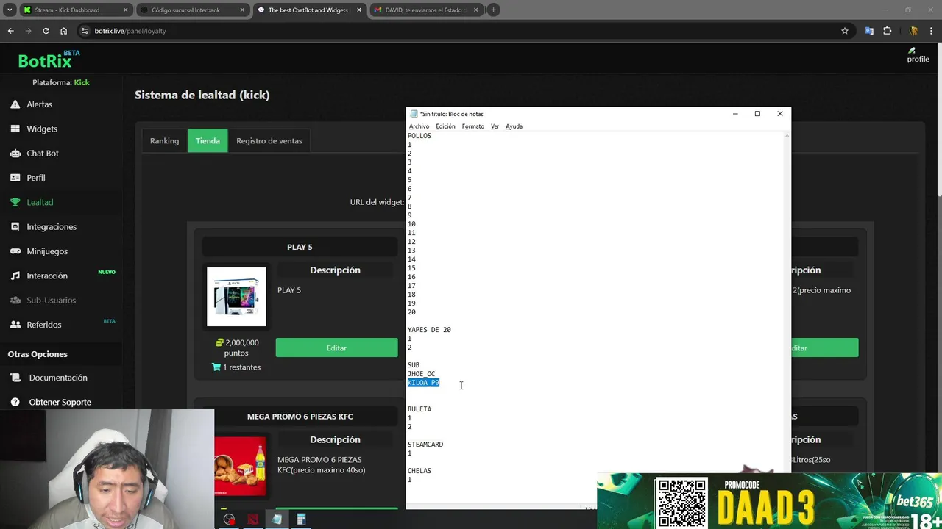942x529 pixels.
Task: Click the BotRix BETA logo
Action: click(49, 60)
